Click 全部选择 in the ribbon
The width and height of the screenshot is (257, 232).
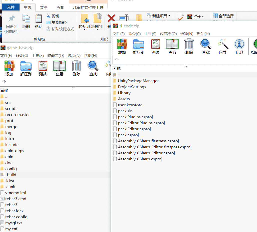click(223, 16)
